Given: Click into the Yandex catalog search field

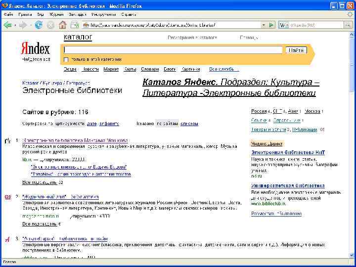Looking at the screenshot, I should (x=173, y=50).
